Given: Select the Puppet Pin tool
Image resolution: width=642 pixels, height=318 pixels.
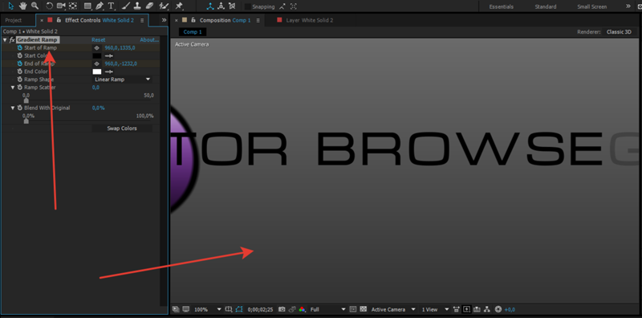Looking at the screenshot, I should coord(179,6).
